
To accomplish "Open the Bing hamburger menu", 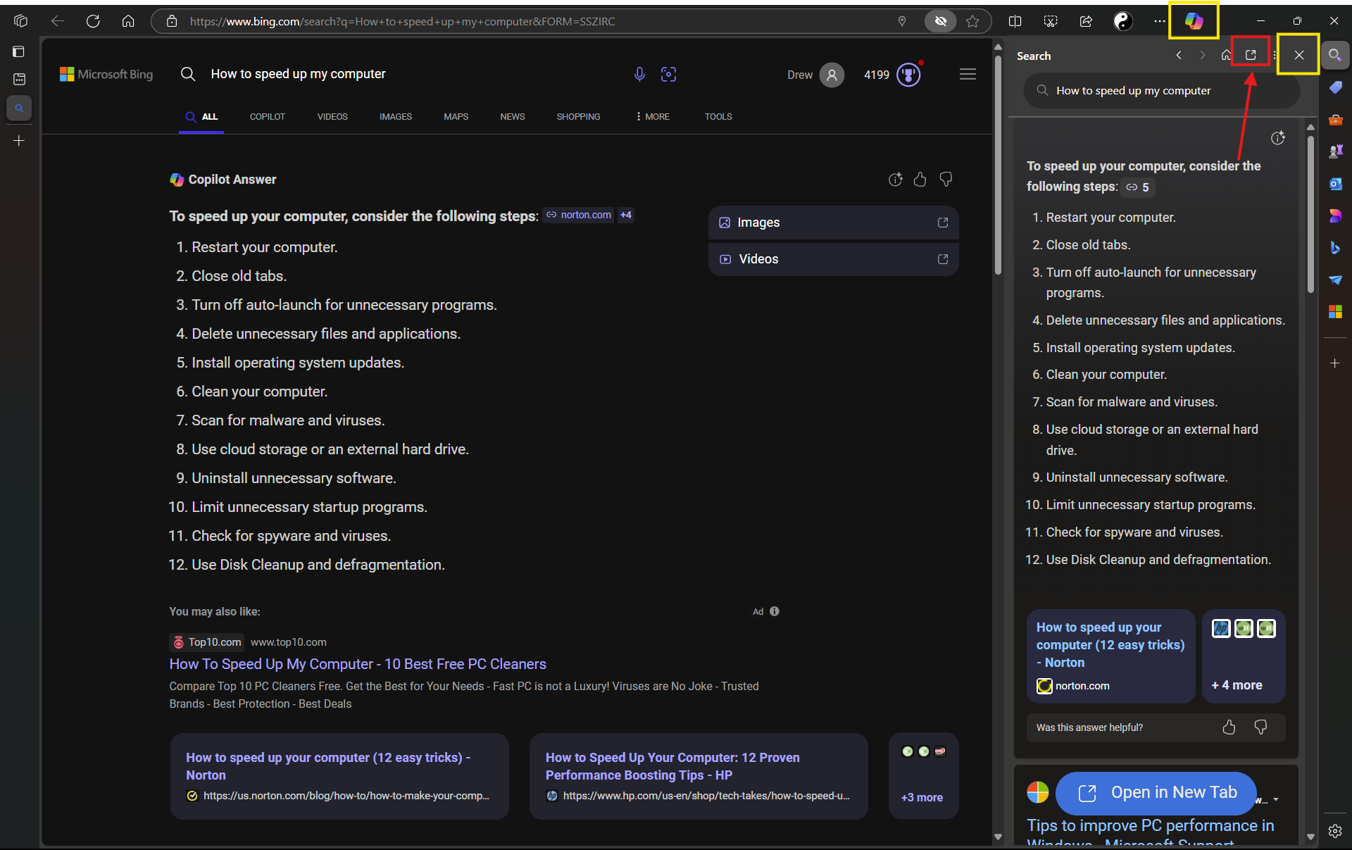I will 968,74.
